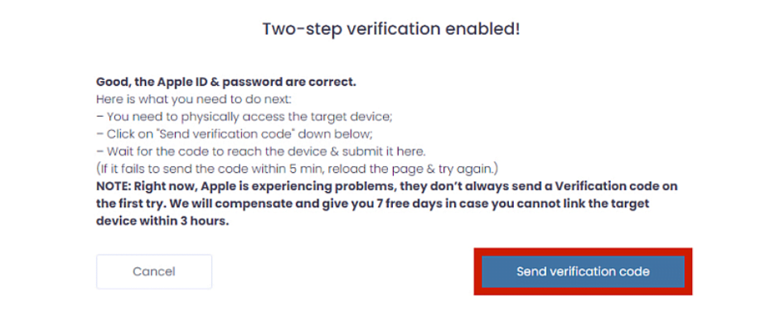The image size is (780, 331).
Task: Click the 'Good, the Apple ID & password' line
Action: (226, 82)
